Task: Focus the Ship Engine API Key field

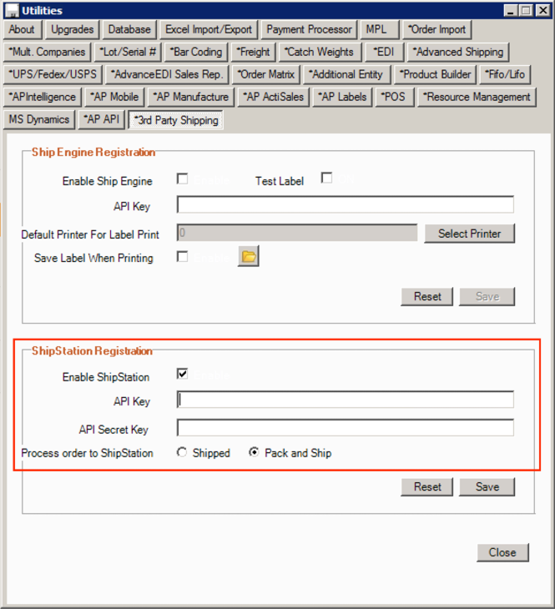Action: point(345,205)
